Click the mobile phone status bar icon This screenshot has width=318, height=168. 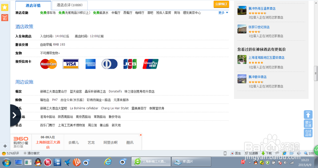click(x=225, y=153)
